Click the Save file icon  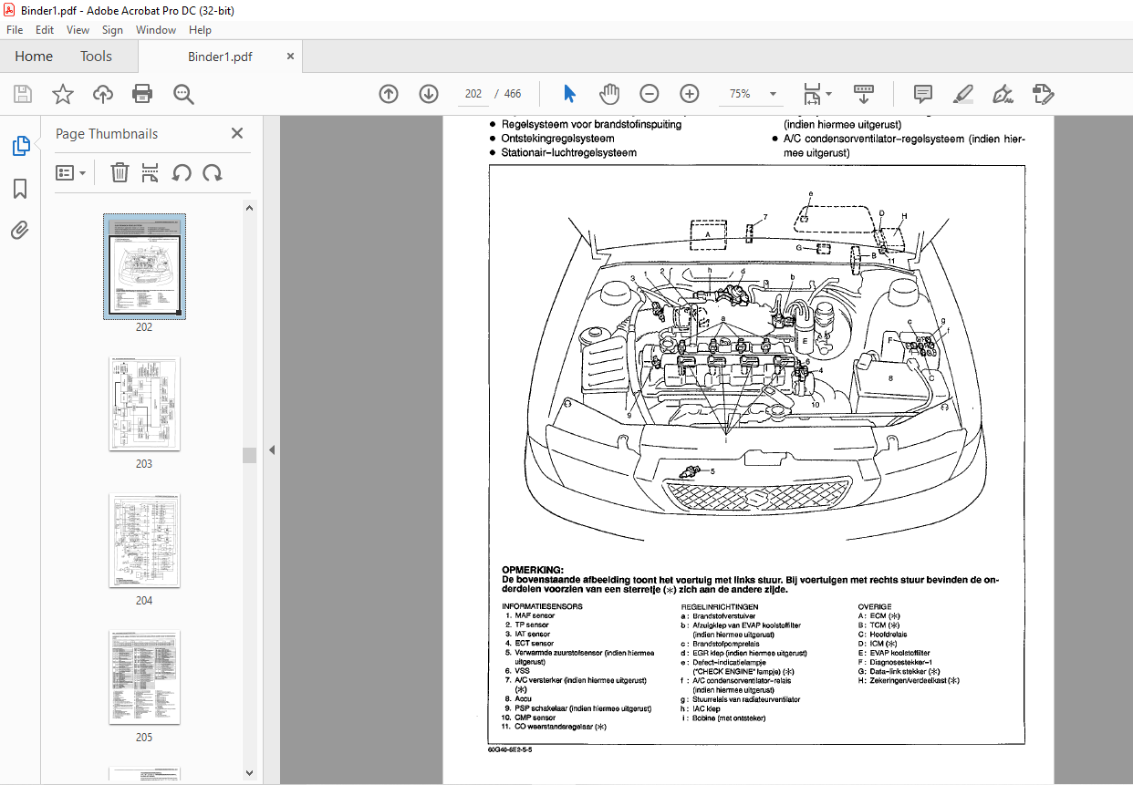point(23,94)
